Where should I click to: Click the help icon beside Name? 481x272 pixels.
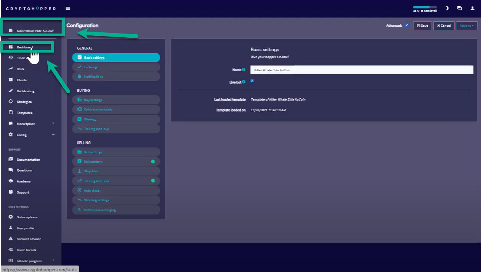click(244, 70)
